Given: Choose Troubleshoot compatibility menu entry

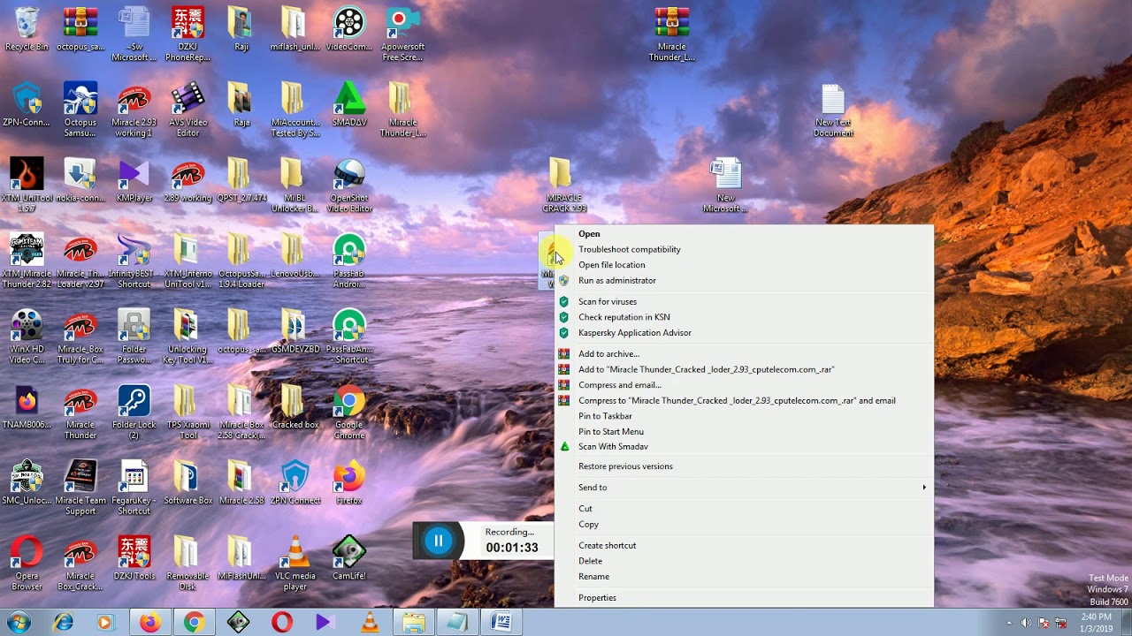Looking at the screenshot, I should click(x=744, y=249).
